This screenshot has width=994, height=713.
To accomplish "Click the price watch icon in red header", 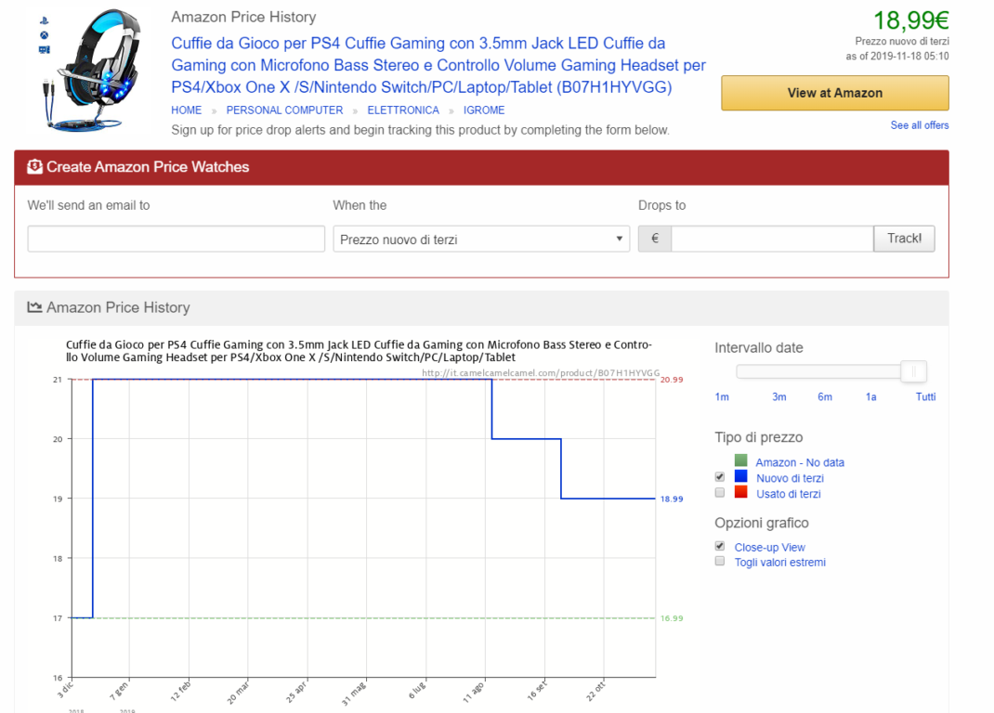I will point(35,167).
